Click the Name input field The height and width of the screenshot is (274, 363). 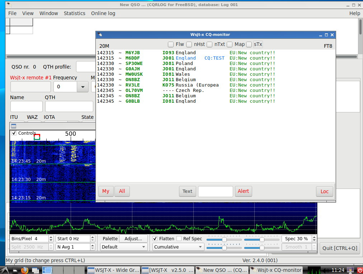tap(27, 106)
